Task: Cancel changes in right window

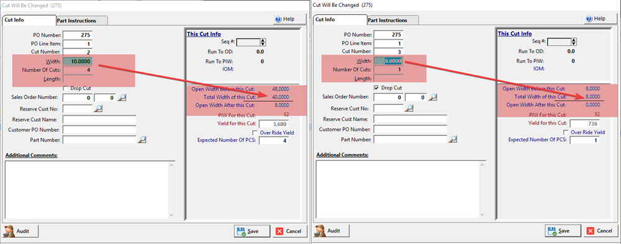Action: [601, 230]
